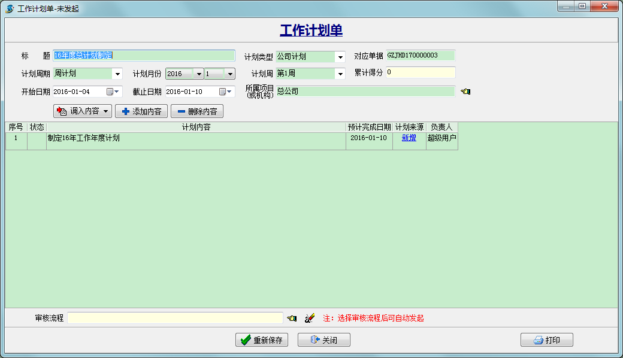Click the 对应单据 field
This screenshot has height=358, width=623.
click(421, 56)
